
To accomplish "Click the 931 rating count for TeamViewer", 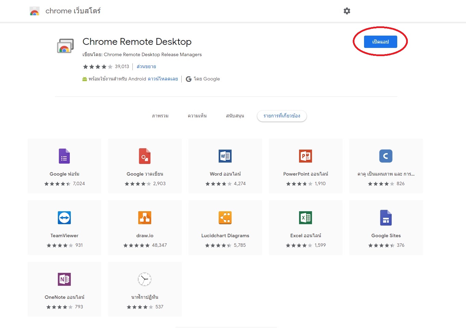I will click(79, 245).
